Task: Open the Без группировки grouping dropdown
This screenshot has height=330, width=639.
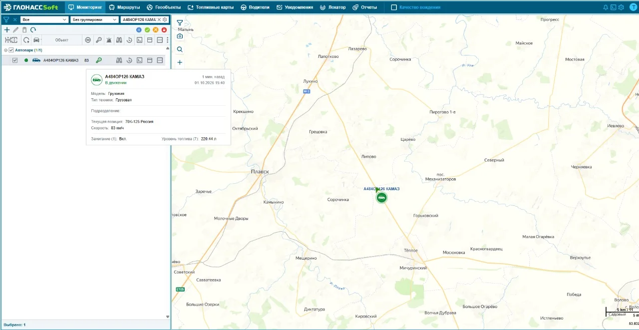Action: pyautogui.click(x=94, y=19)
